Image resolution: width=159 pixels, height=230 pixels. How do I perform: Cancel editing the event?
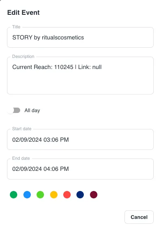click(139, 217)
